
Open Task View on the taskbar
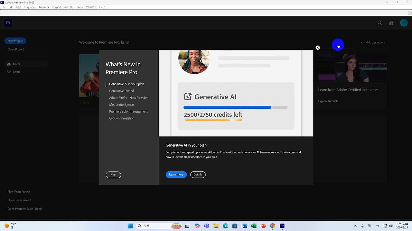[x=187, y=226]
